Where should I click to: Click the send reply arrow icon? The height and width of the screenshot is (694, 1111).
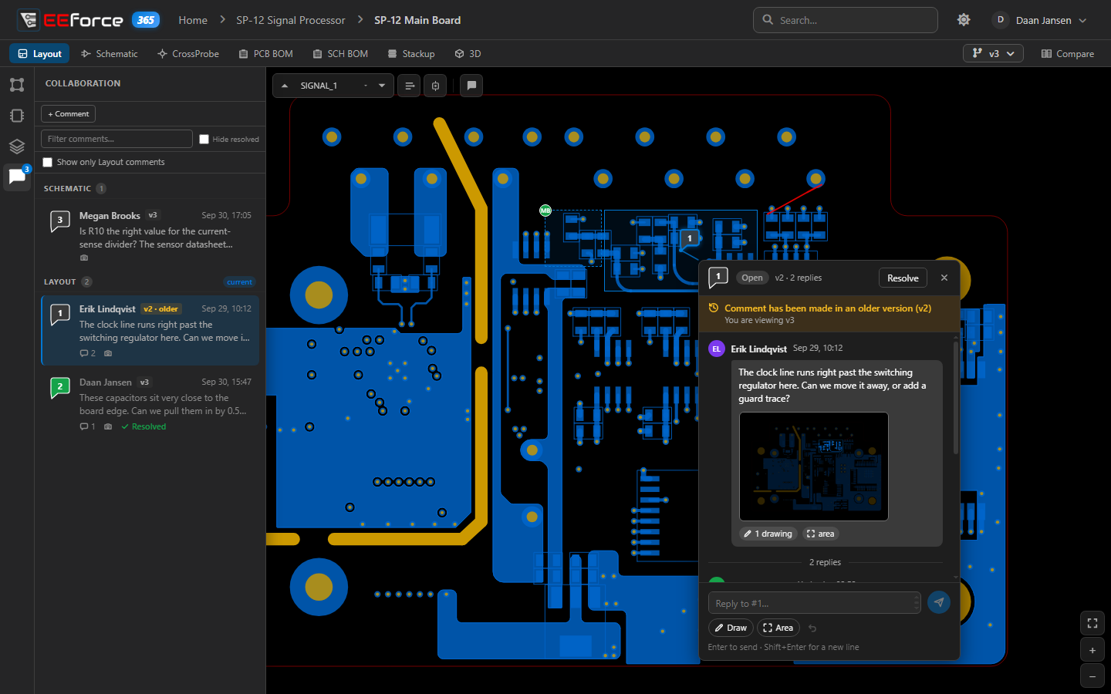pyautogui.click(x=938, y=602)
